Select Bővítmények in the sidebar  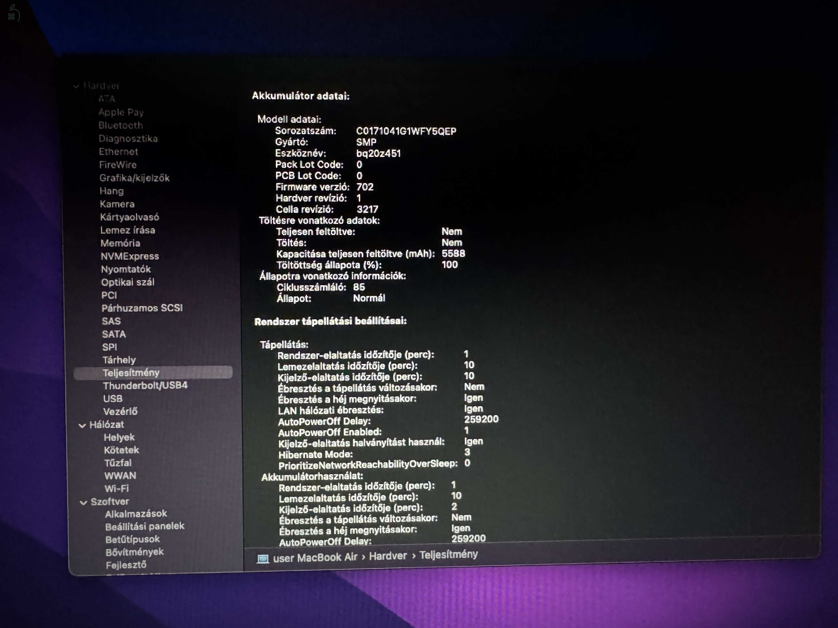134,552
